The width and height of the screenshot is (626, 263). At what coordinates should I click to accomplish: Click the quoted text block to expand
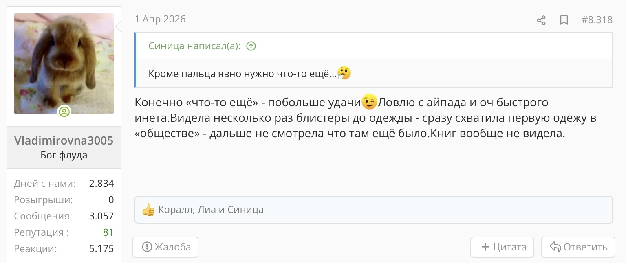tap(374, 73)
